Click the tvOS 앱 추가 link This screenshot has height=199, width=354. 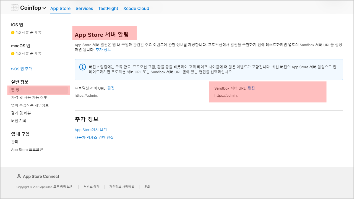coord(22,69)
